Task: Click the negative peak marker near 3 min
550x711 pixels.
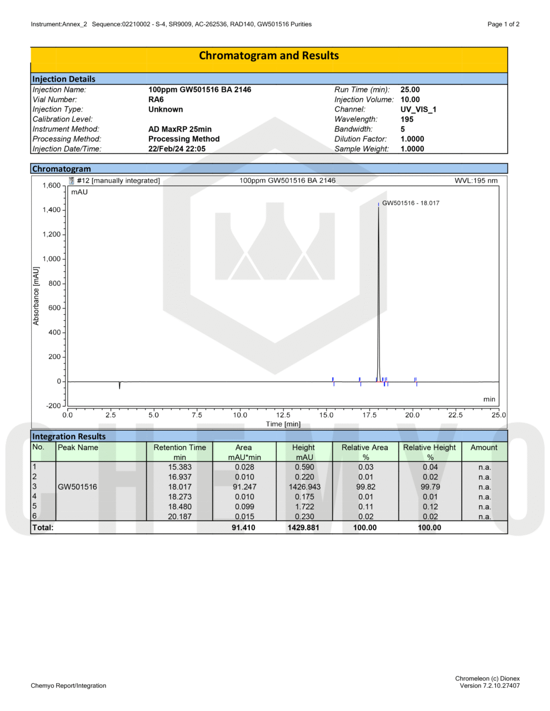Action: (119, 385)
